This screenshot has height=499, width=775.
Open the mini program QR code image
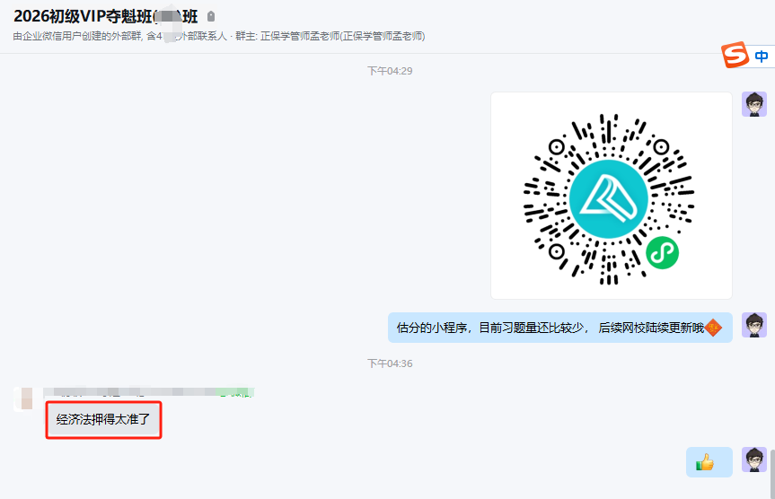(x=612, y=196)
